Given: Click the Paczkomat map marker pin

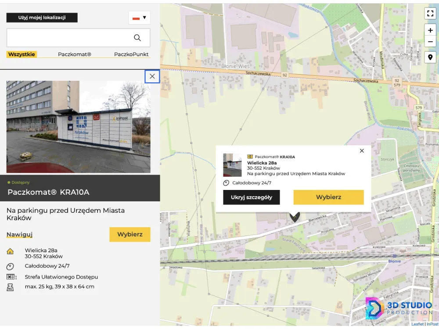Looking at the screenshot, I should point(295,217).
